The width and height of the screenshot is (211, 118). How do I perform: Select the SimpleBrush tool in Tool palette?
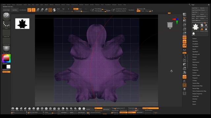coord(202,30)
